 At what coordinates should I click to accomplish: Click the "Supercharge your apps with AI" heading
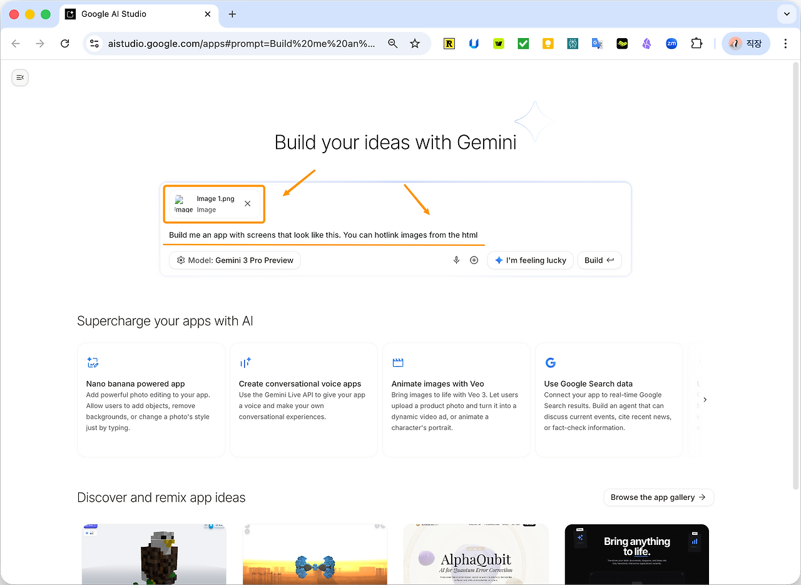[165, 322]
